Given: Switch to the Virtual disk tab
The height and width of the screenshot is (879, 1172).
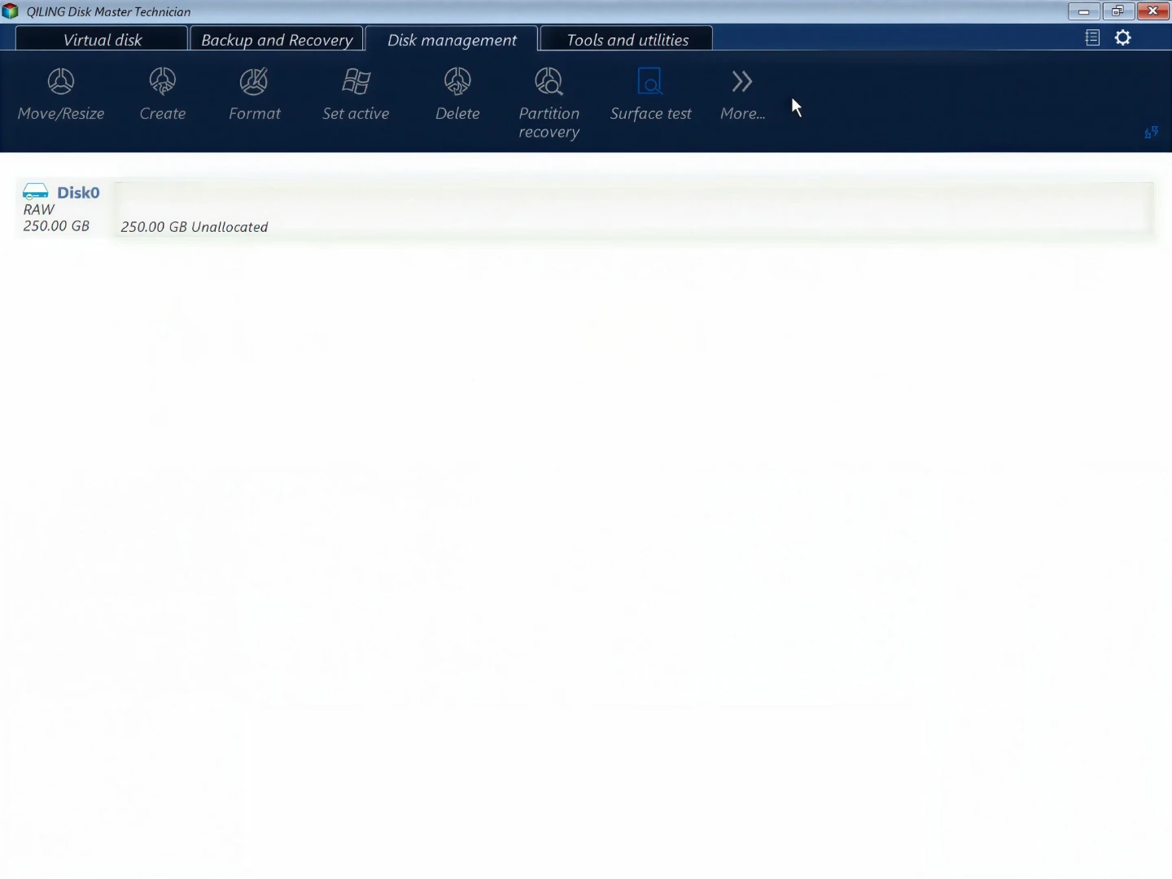Looking at the screenshot, I should click(x=102, y=39).
